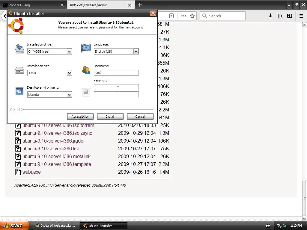Close the Zone 94 - Blog tab
The image size is (307, 230).
tap(62, 5)
